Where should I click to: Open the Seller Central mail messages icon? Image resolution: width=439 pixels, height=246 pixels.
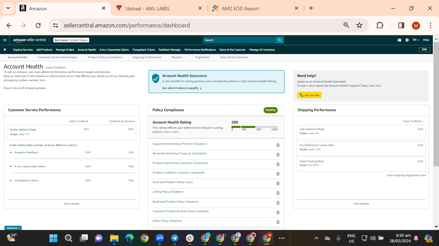click(x=400, y=40)
